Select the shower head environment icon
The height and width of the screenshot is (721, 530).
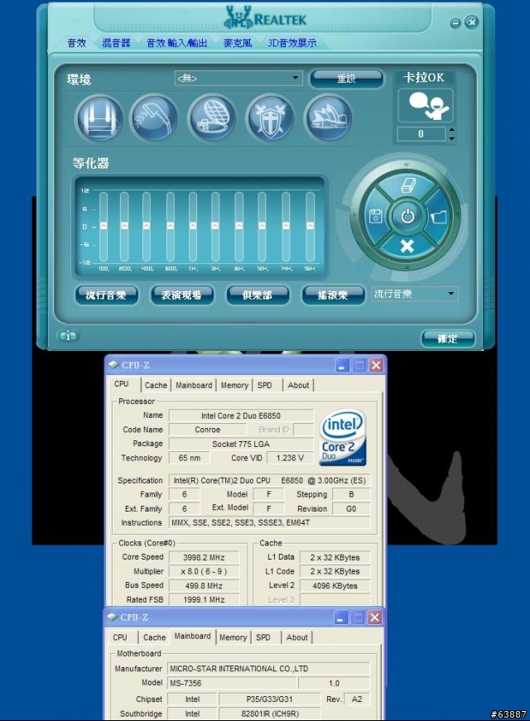154,118
